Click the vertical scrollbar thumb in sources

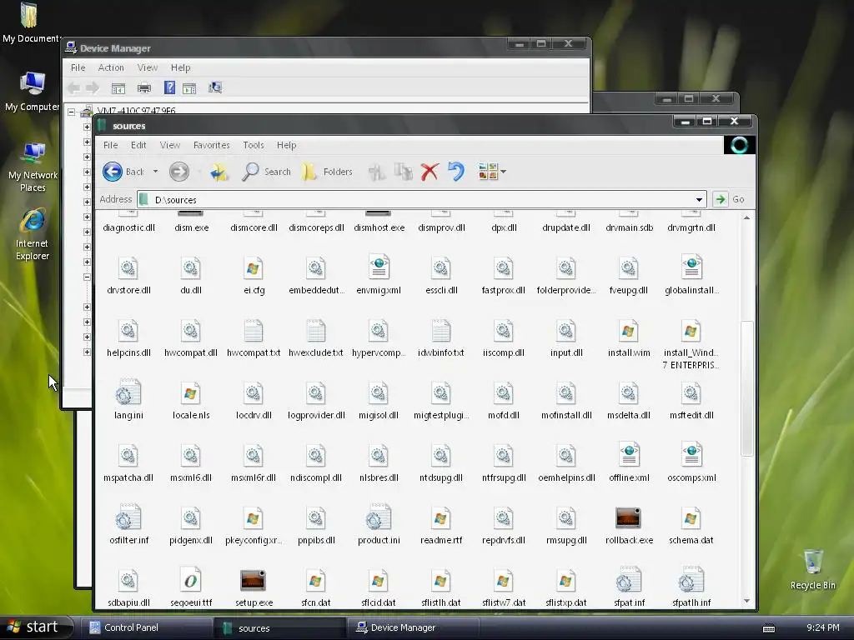[746, 388]
